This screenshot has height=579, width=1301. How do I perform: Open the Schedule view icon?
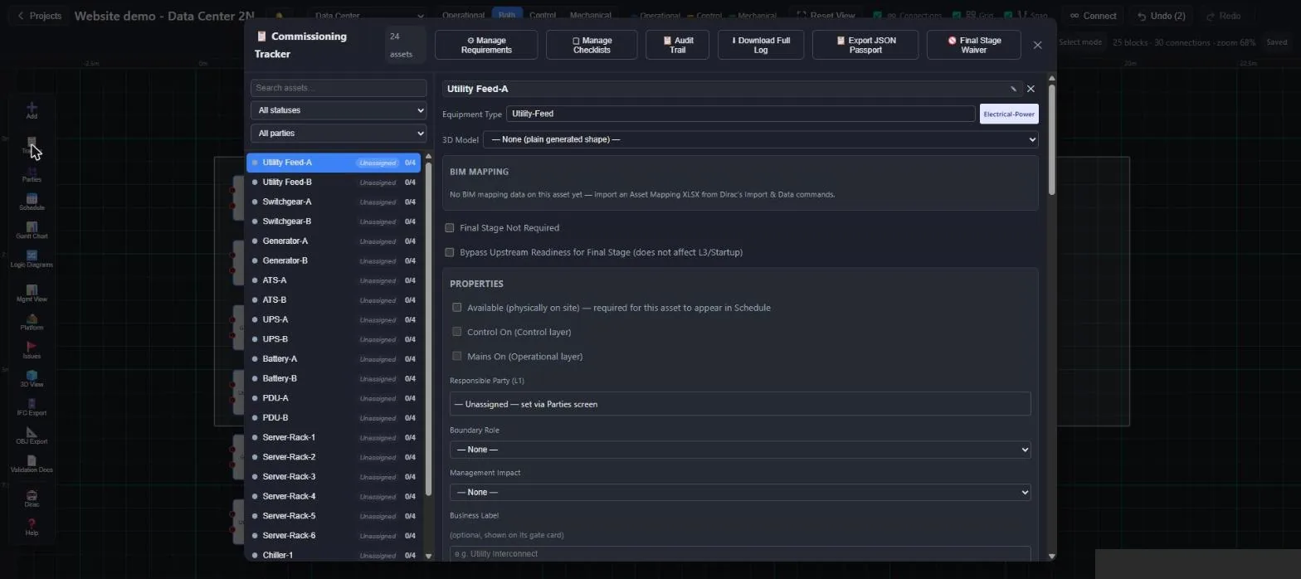tap(32, 202)
